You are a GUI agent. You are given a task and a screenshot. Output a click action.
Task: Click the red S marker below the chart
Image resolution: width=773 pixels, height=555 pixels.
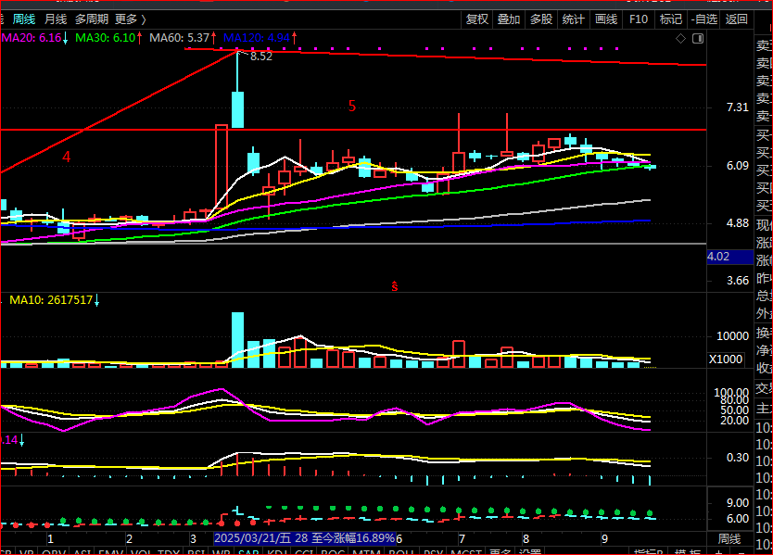[x=395, y=286]
